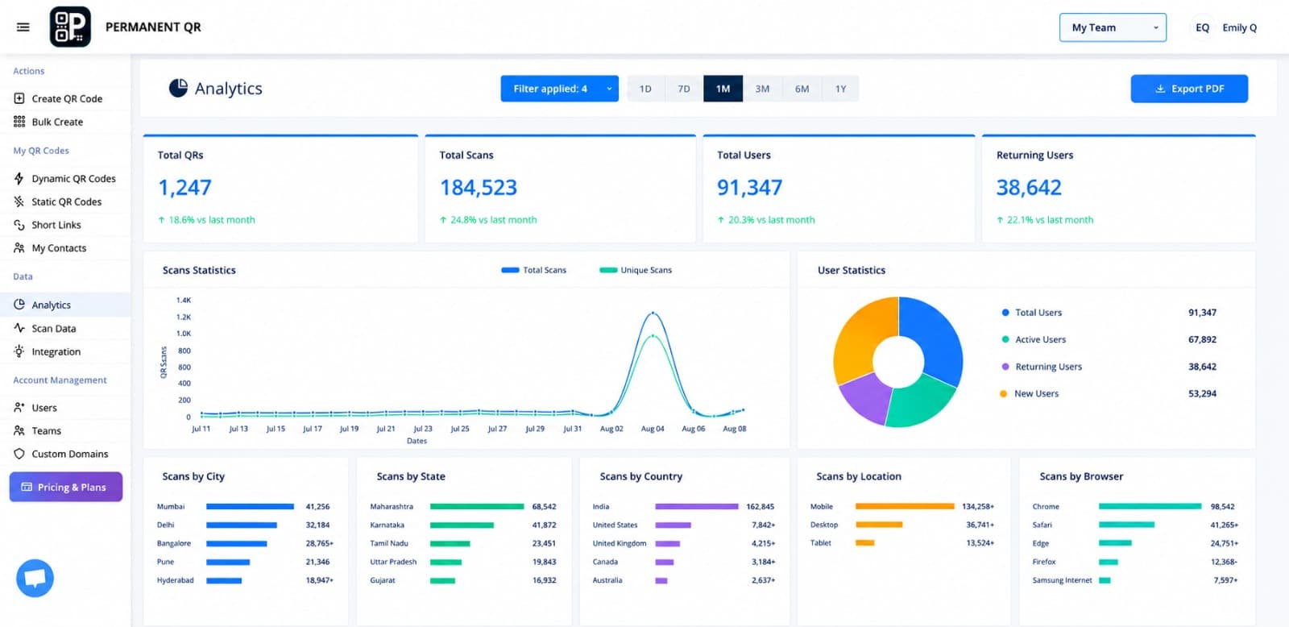The image size is (1289, 627).
Task: Click the Dynamic QR Codes lightning icon
Action: coord(19,178)
